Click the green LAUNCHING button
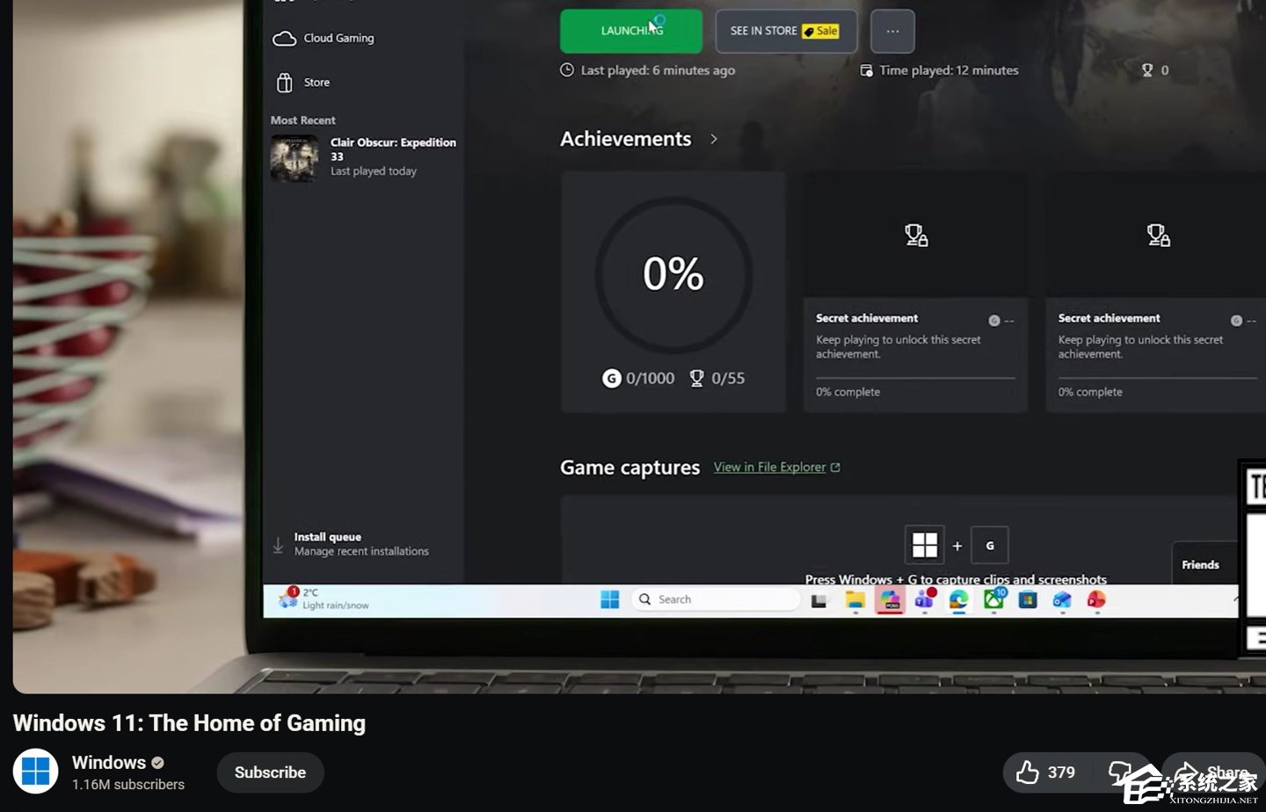This screenshot has width=1266, height=812. [631, 31]
